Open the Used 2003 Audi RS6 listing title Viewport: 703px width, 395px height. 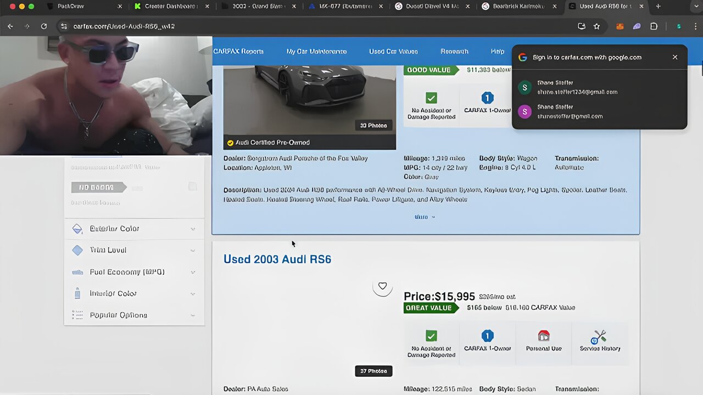click(x=277, y=259)
